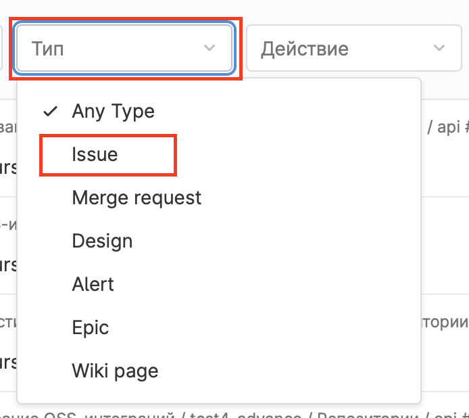469x418 pixels.
Task: Click the chevron arrow in Тип dropdown
Action: (209, 48)
